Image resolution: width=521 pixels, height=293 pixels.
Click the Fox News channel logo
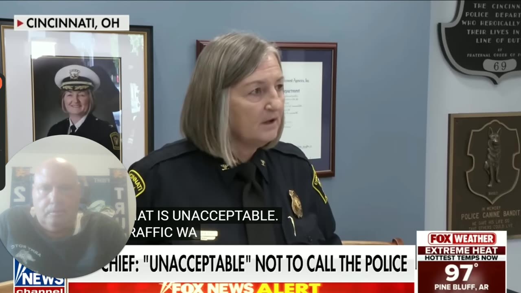point(39,277)
